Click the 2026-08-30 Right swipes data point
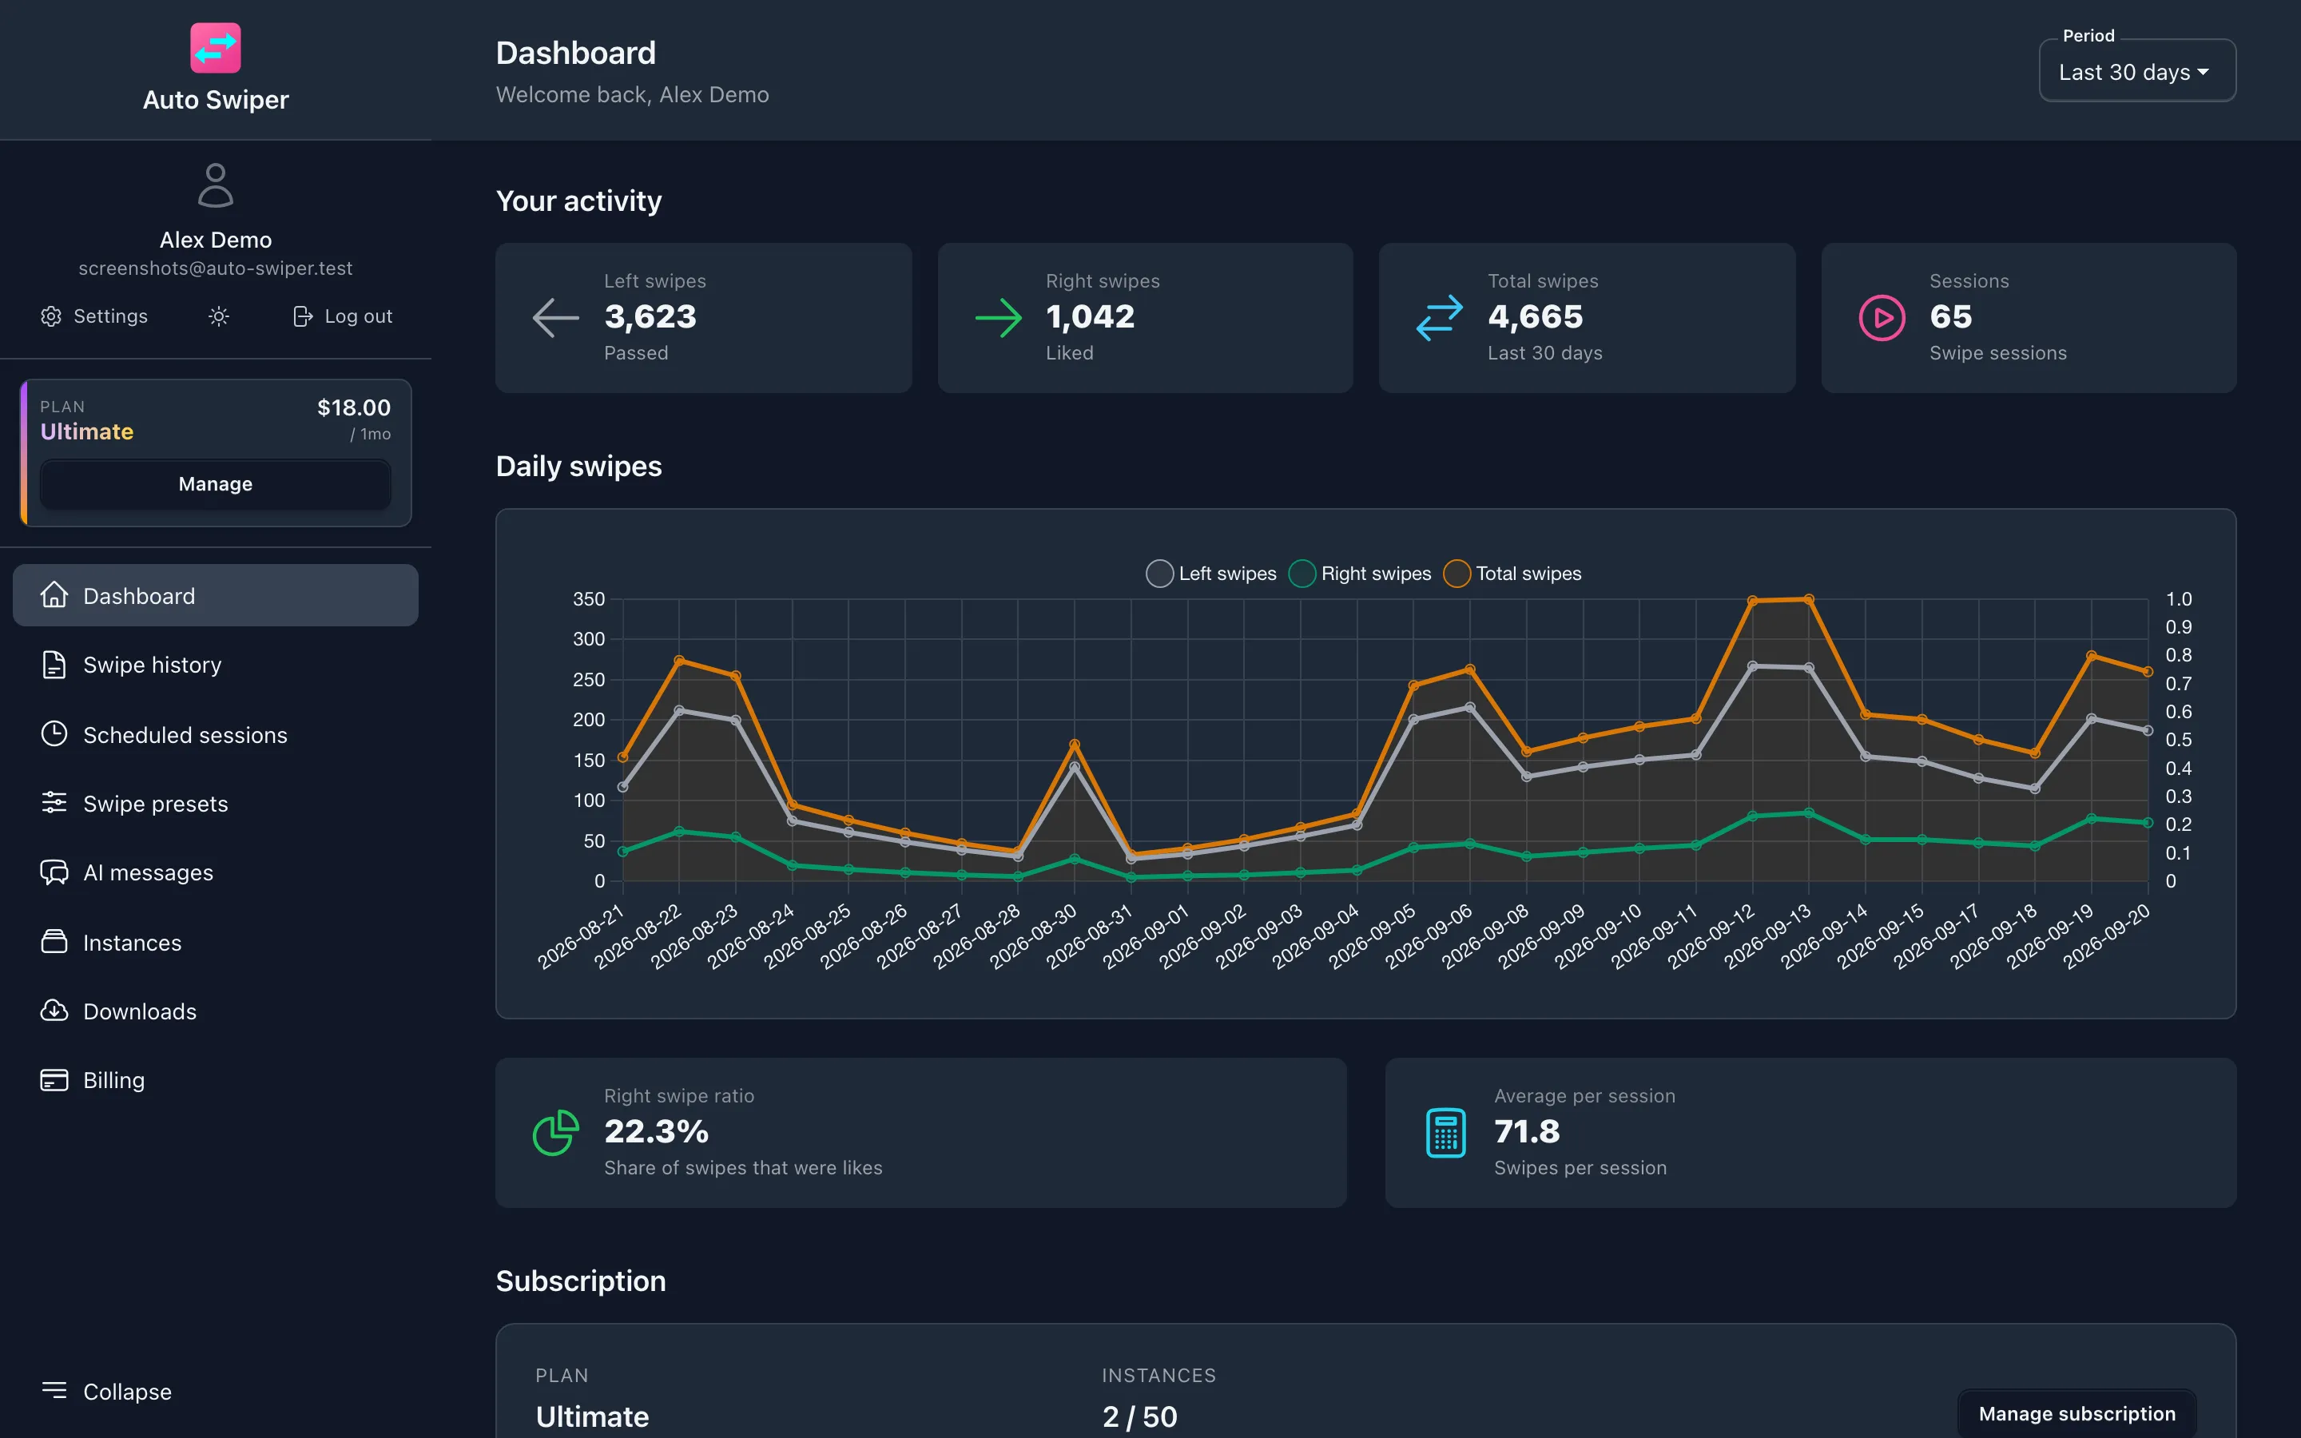This screenshot has width=2301, height=1438. (1075, 859)
